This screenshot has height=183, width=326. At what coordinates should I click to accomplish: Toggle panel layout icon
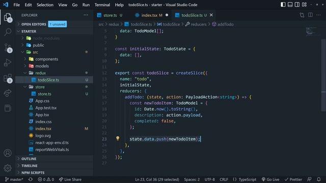(x=290, y=5)
